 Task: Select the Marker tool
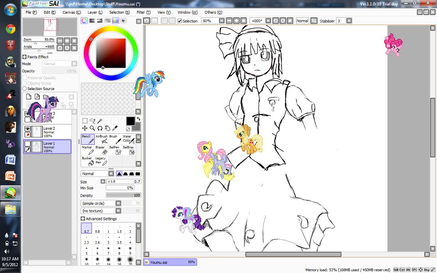(x=87, y=150)
